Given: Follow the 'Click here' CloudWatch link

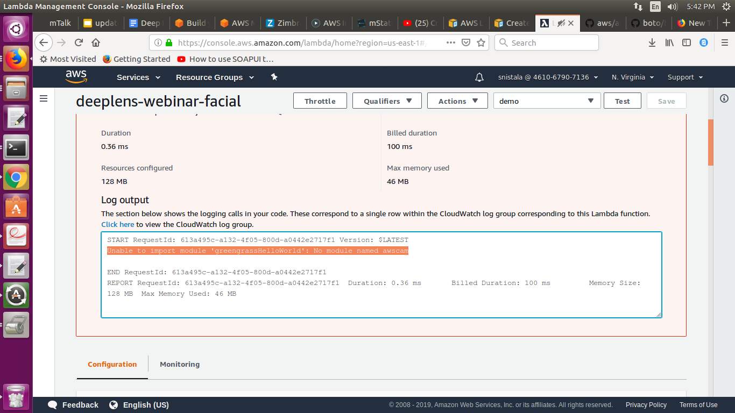Looking at the screenshot, I should [118, 224].
